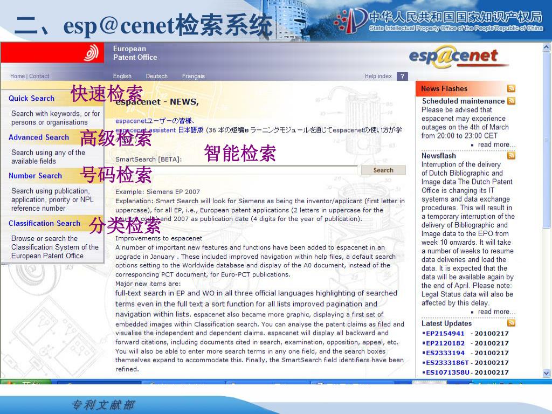Click 'Improvements to espacenet' heading
This screenshot has height=414, width=552.
[159, 238]
